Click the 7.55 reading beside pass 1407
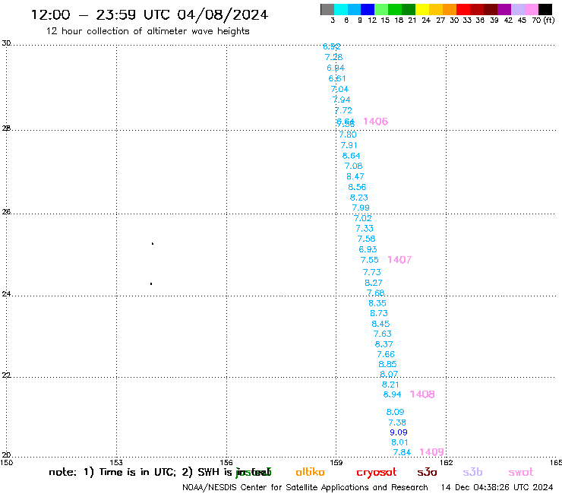 tap(370, 260)
